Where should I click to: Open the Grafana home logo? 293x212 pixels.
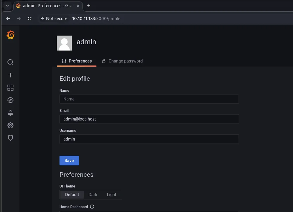pyautogui.click(x=10, y=35)
